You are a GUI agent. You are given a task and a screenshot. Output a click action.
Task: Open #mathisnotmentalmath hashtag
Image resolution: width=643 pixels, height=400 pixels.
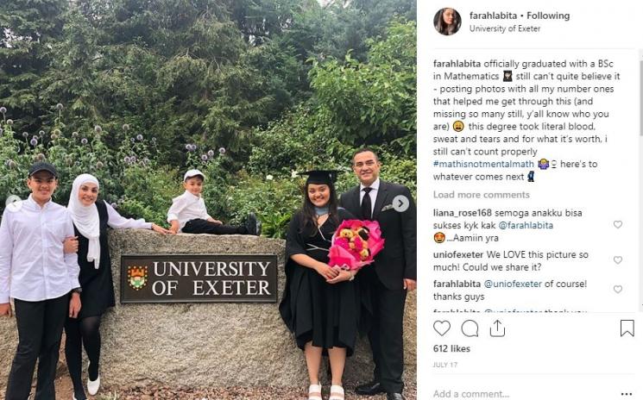pos(483,164)
